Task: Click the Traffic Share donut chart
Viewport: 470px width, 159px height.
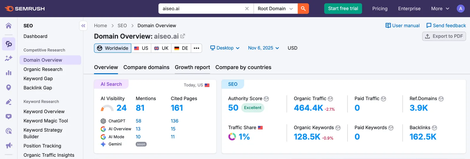Action: pos(232,137)
